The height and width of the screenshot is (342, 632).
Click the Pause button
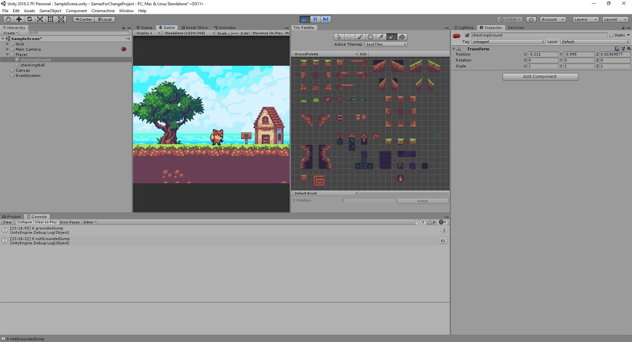(315, 19)
